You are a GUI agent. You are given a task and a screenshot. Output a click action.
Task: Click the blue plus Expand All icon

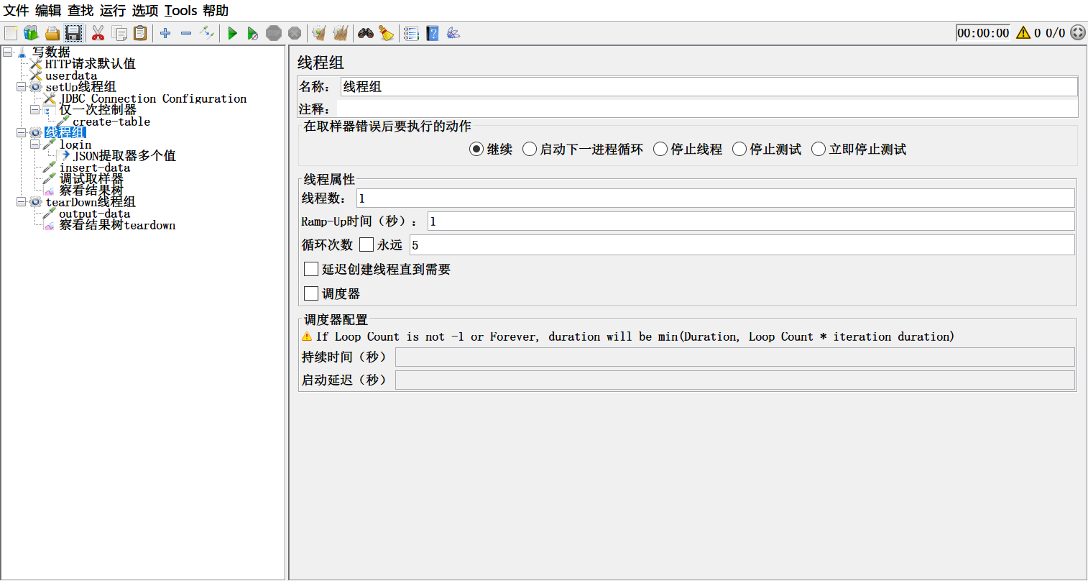click(165, 33)
